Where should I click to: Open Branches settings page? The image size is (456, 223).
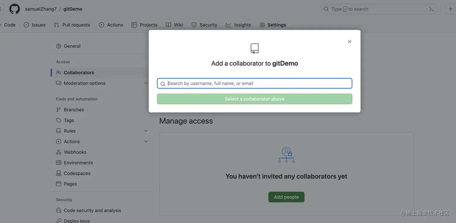pyautogui.click(x=74, y=110)
